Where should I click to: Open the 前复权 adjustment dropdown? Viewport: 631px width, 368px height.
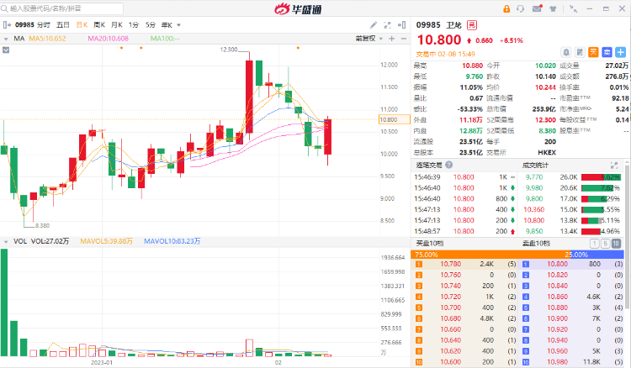369,39
